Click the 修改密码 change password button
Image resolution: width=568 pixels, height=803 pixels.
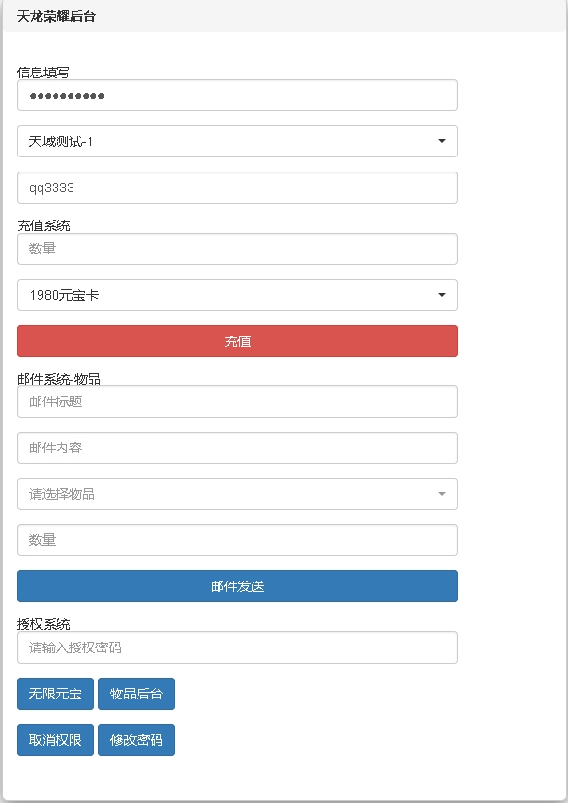(x=137, y=739)
